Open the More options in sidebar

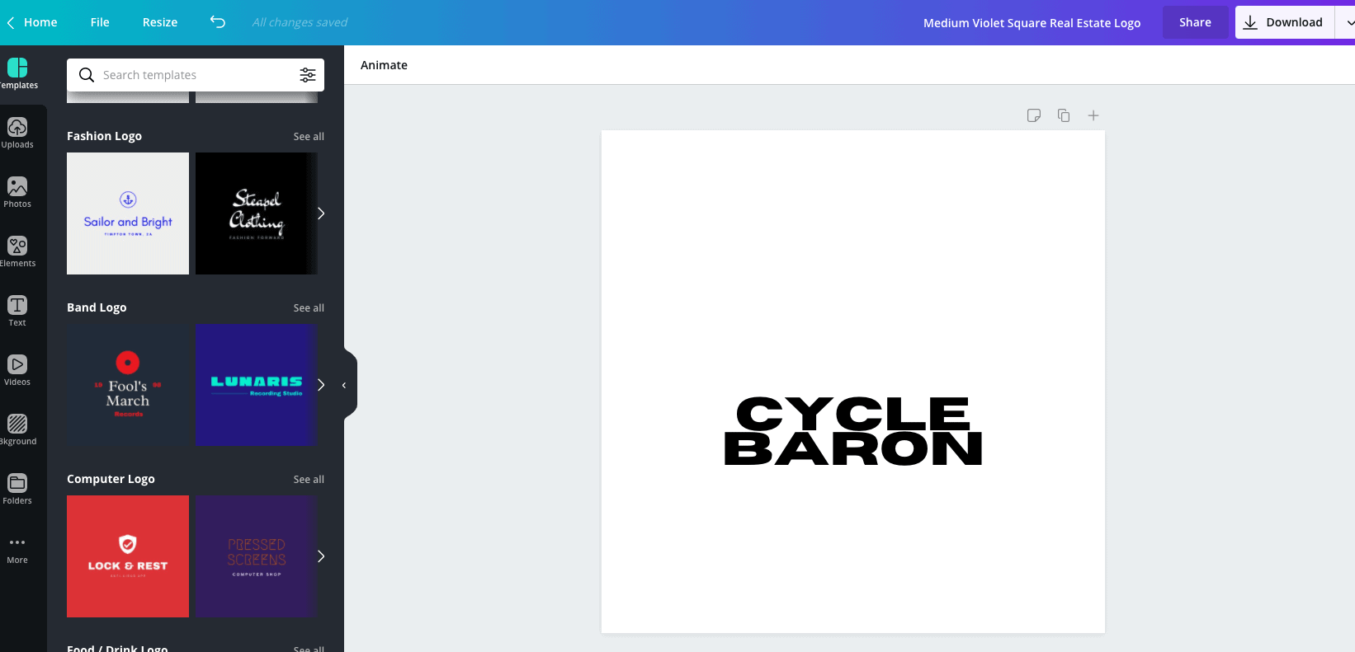tap(17, 550)
